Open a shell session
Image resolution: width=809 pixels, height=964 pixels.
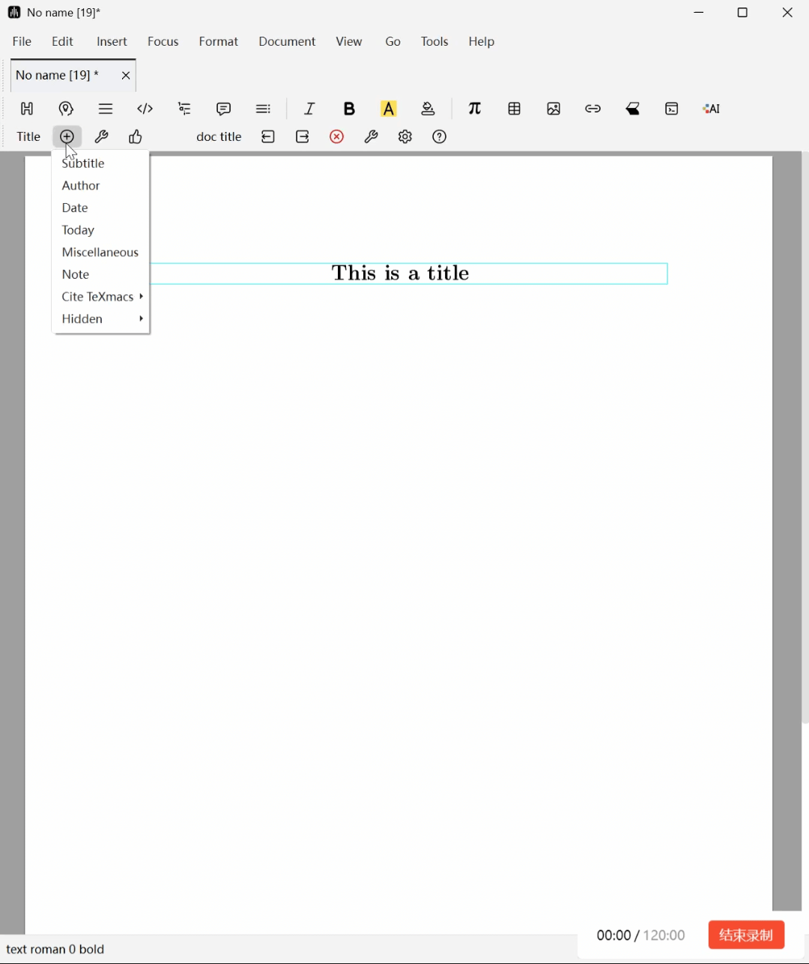coord(671,109)
